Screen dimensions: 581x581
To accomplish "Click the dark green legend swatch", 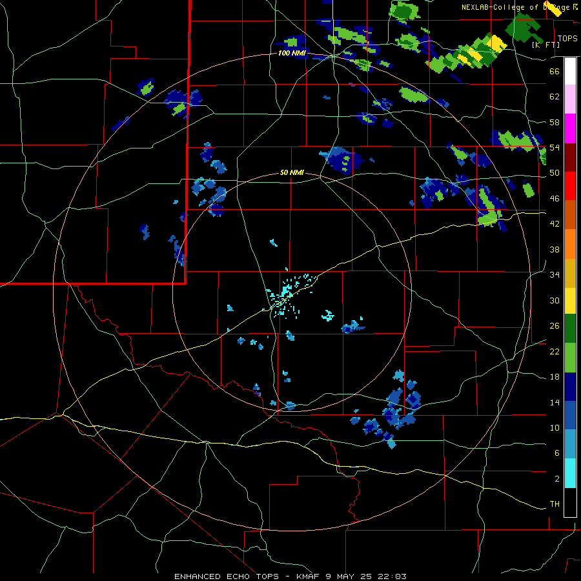I will [570, 329].
